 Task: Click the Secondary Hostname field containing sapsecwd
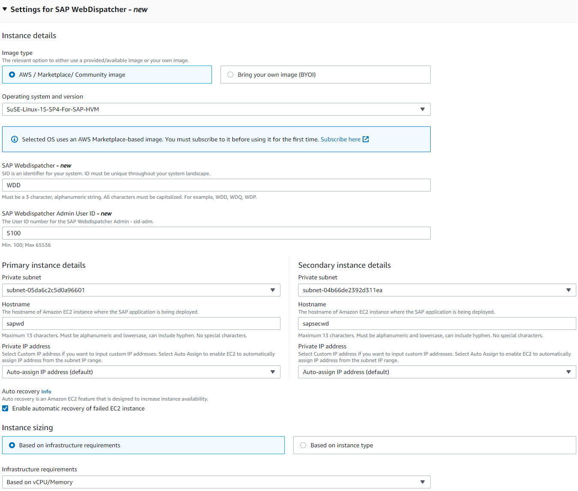pos(437,323)
